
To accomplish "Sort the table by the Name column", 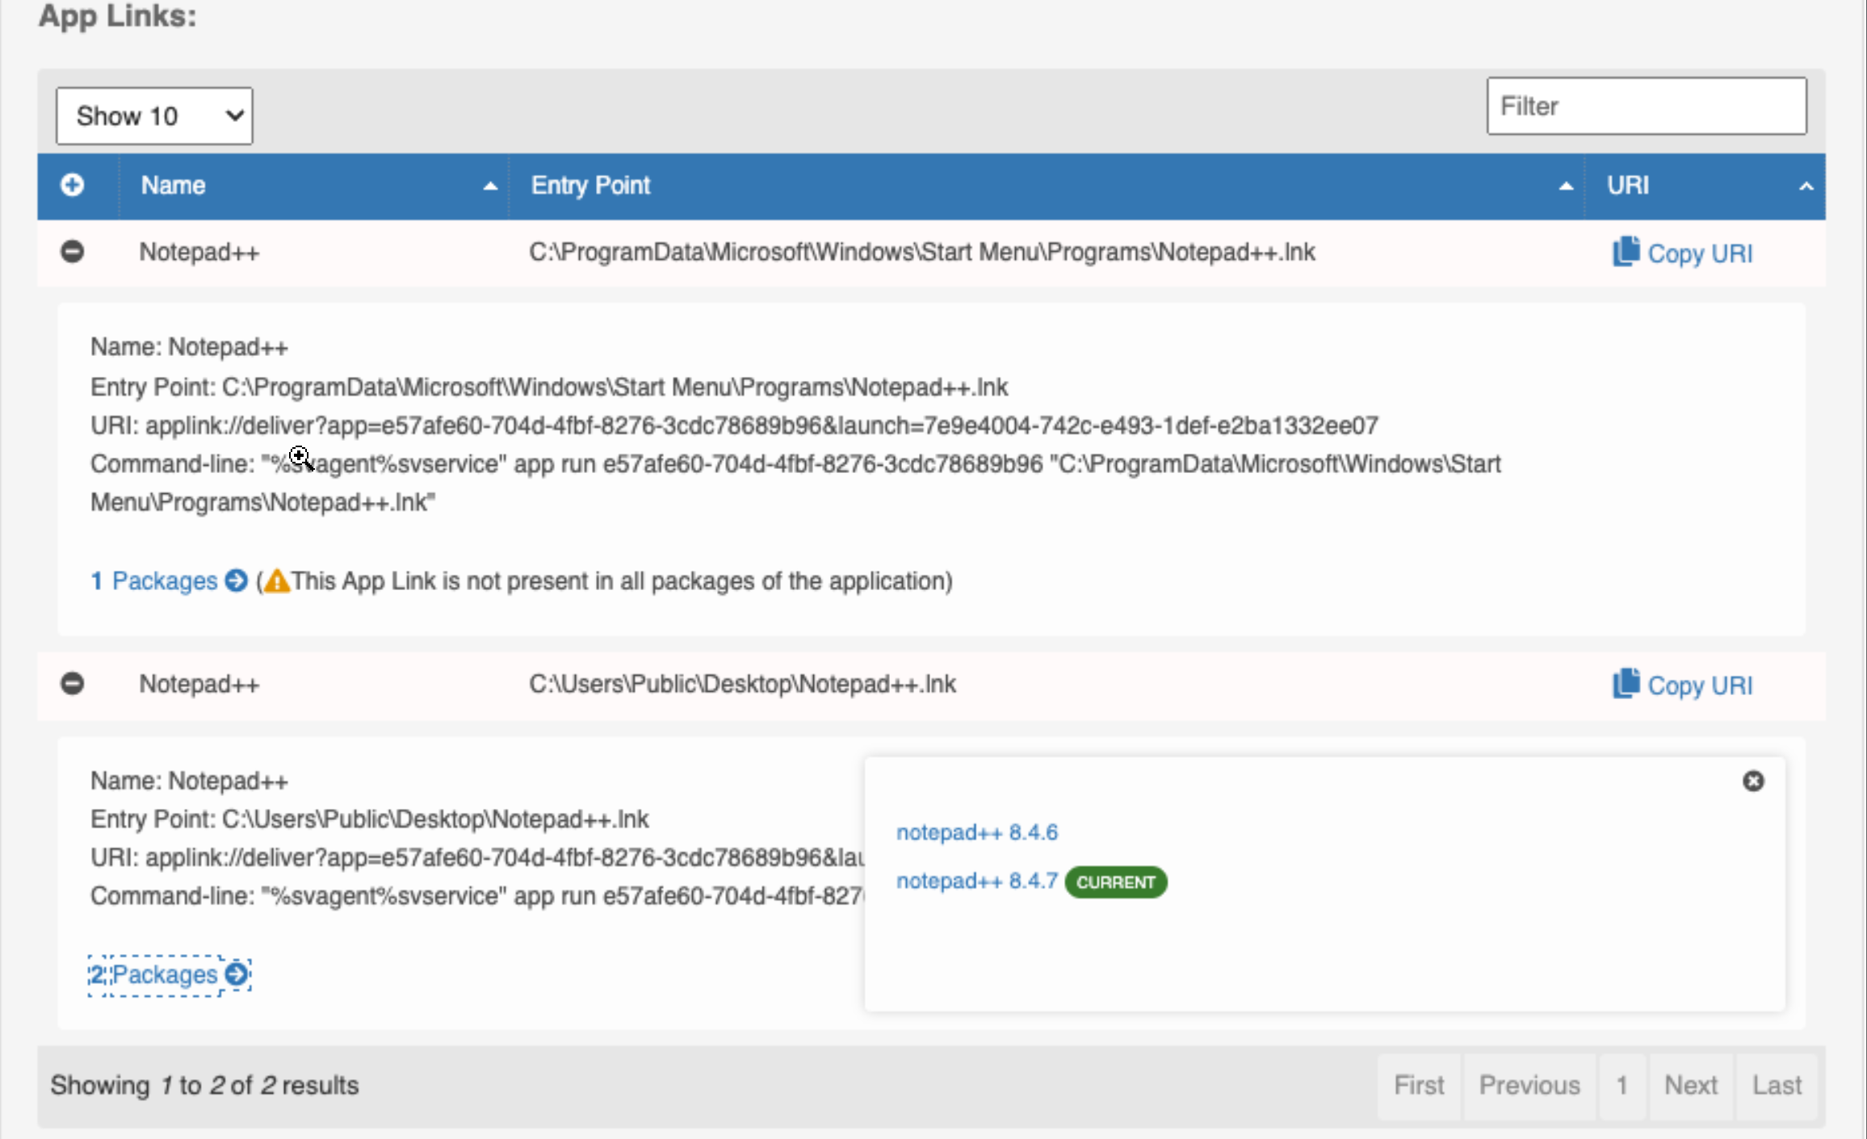I will point(314,186).
